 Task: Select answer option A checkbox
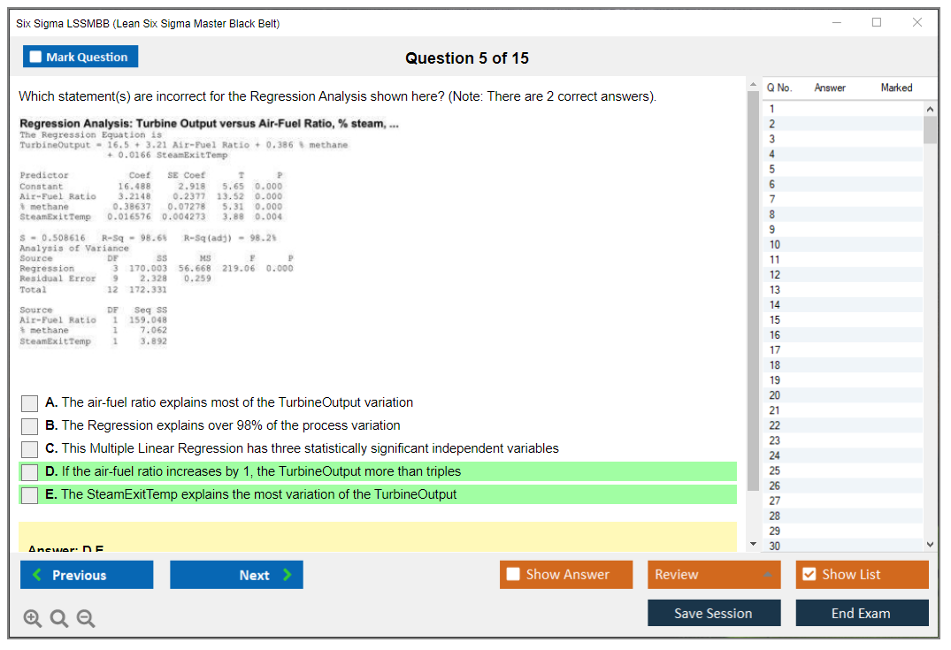(30, 403)
